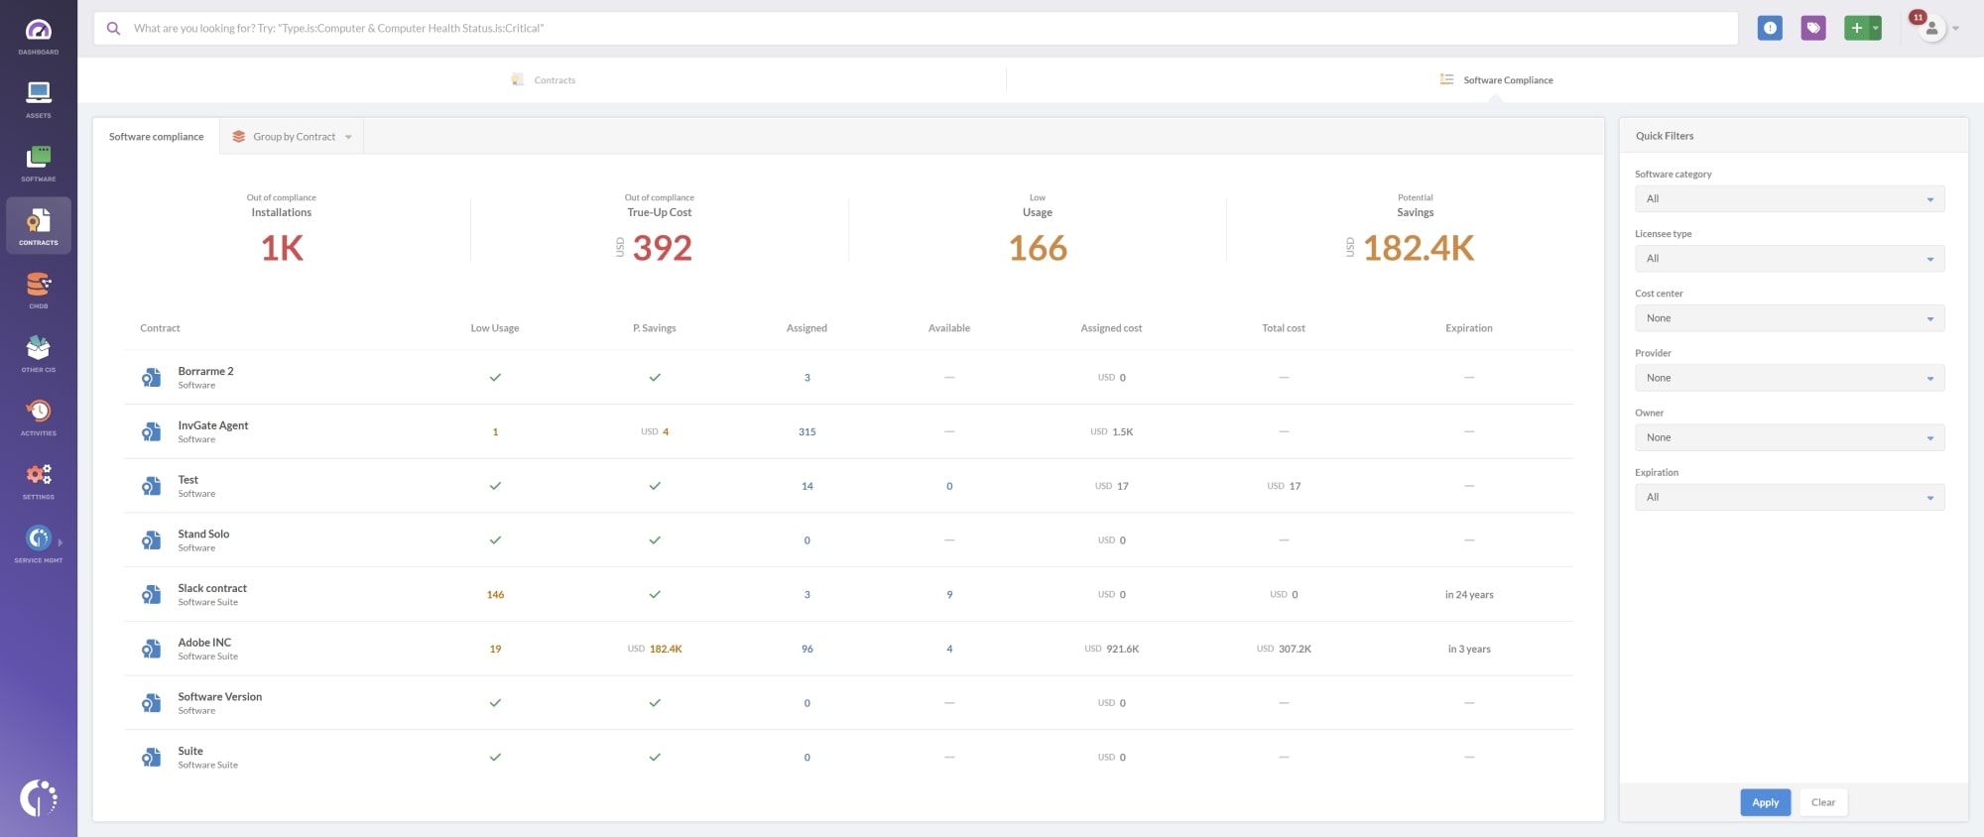Open the InvGate Agent contract
The height and width of the screenshot is (837, 1984).
click(x=213, y=425)
